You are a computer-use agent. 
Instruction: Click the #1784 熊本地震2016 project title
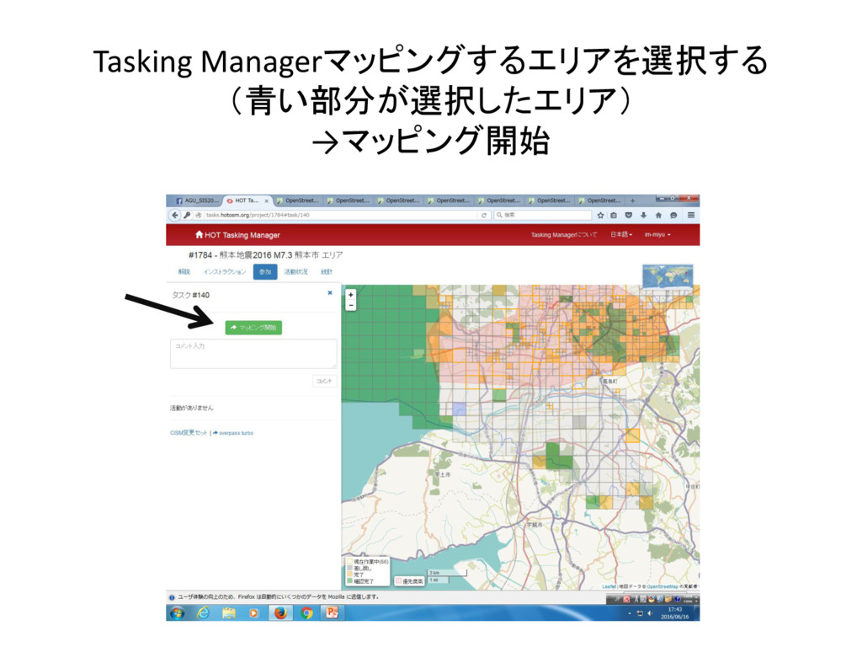pos(265,255)
